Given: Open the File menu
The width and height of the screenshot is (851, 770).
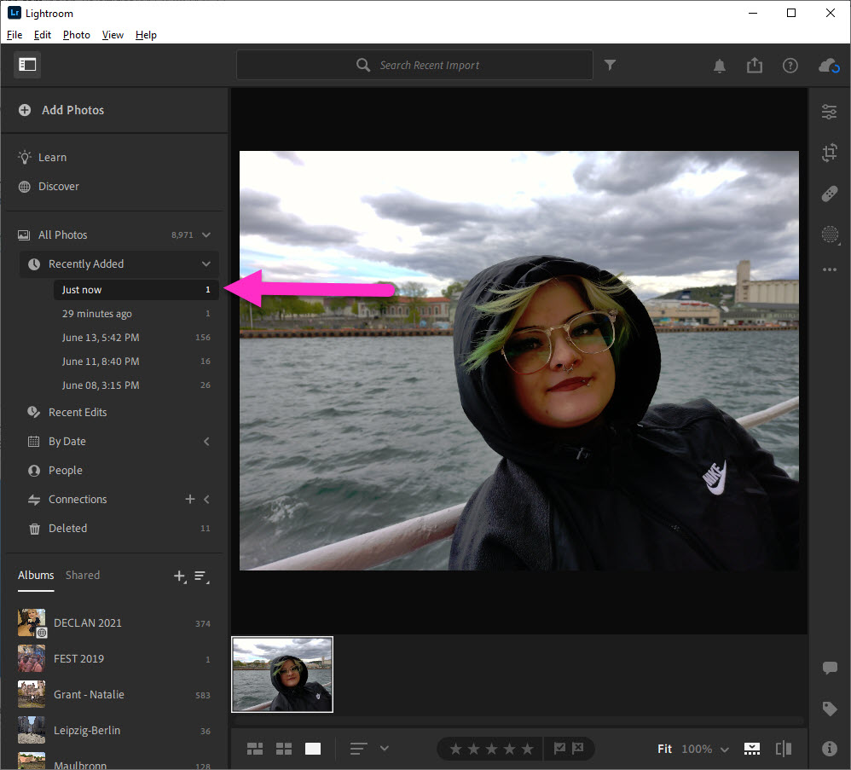Looking at the screenshot, I should point(14,35).
